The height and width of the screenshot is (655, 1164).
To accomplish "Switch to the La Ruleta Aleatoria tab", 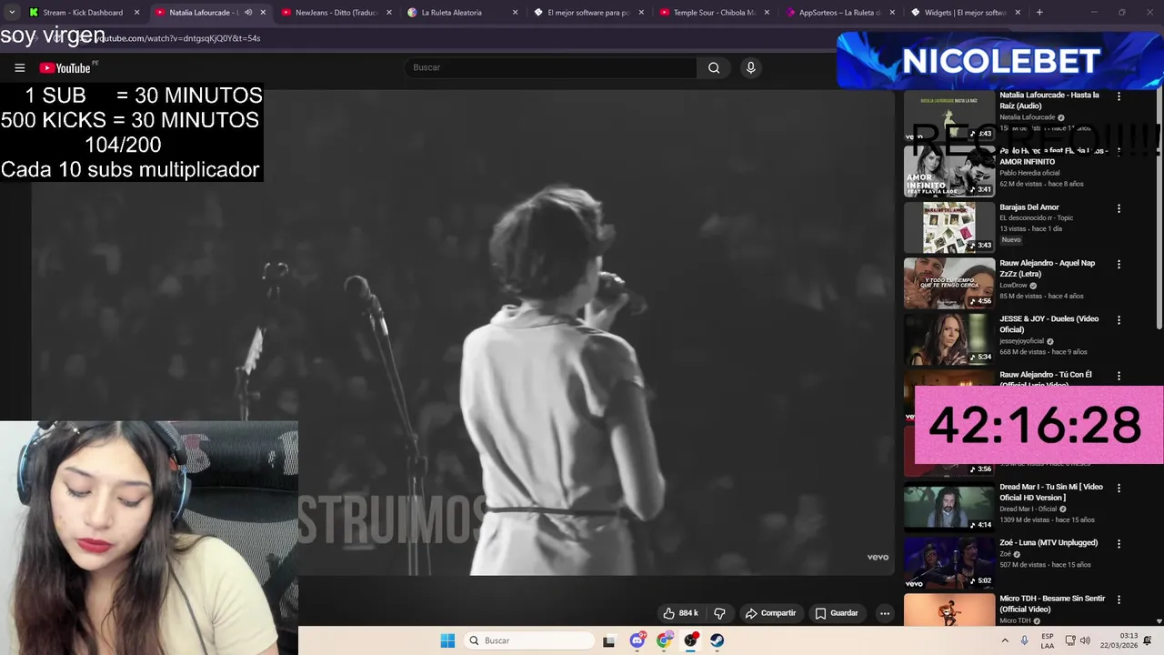I will 462,13.
